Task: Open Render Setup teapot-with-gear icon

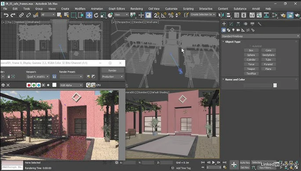Action: point(283,15)
